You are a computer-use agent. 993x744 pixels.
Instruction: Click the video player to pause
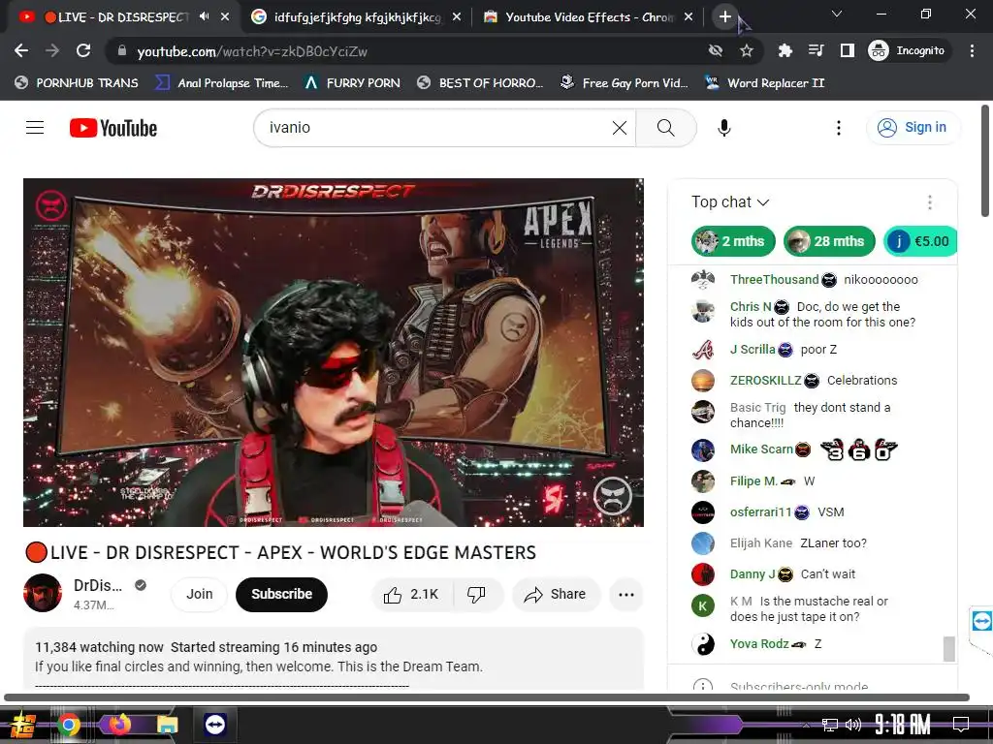(x=334, y=353)
